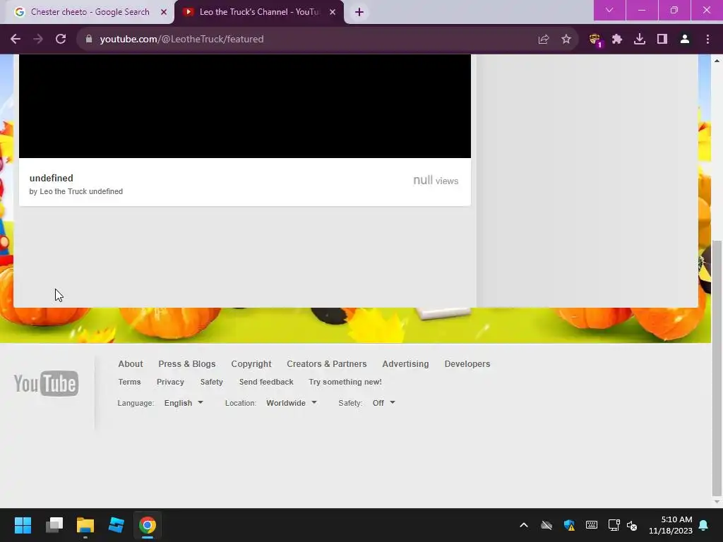Screen dimensions: 723x542
Task: Open the Advertising footer link
Action: pos(405,363)
